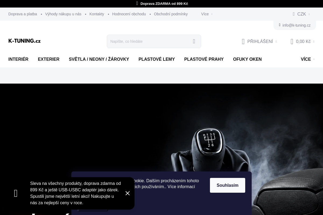
Task: Open the shopping cart icon
Action: 292,41
